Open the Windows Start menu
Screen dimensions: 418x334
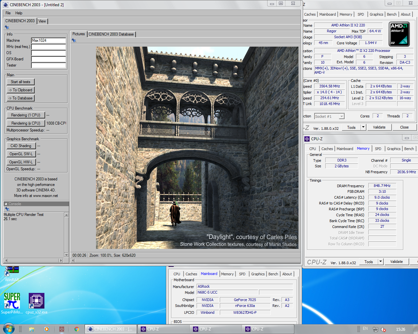pyautogui.click(x=8, y=329)
